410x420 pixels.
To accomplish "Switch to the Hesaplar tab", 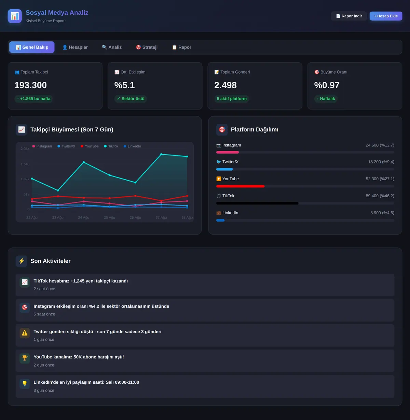I will pyautogui.click(x=75, y=47).
